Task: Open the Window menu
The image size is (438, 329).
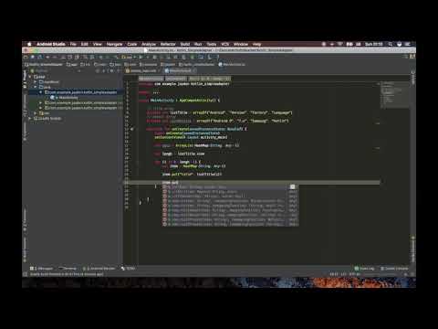Action: click(x=241, y=44)
